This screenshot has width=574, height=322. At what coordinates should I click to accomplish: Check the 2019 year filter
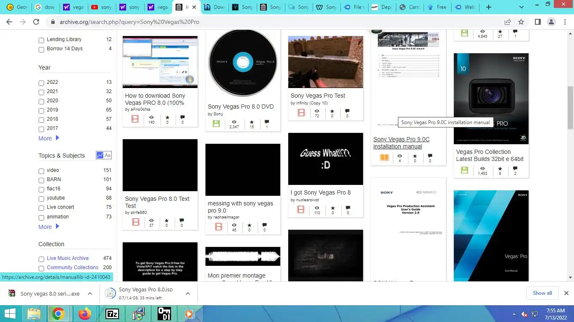point(41,111)
